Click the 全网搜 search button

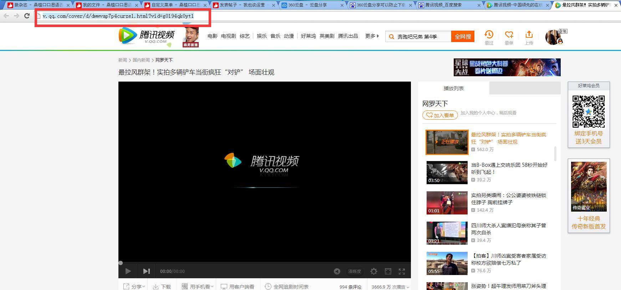pos(463,36)
